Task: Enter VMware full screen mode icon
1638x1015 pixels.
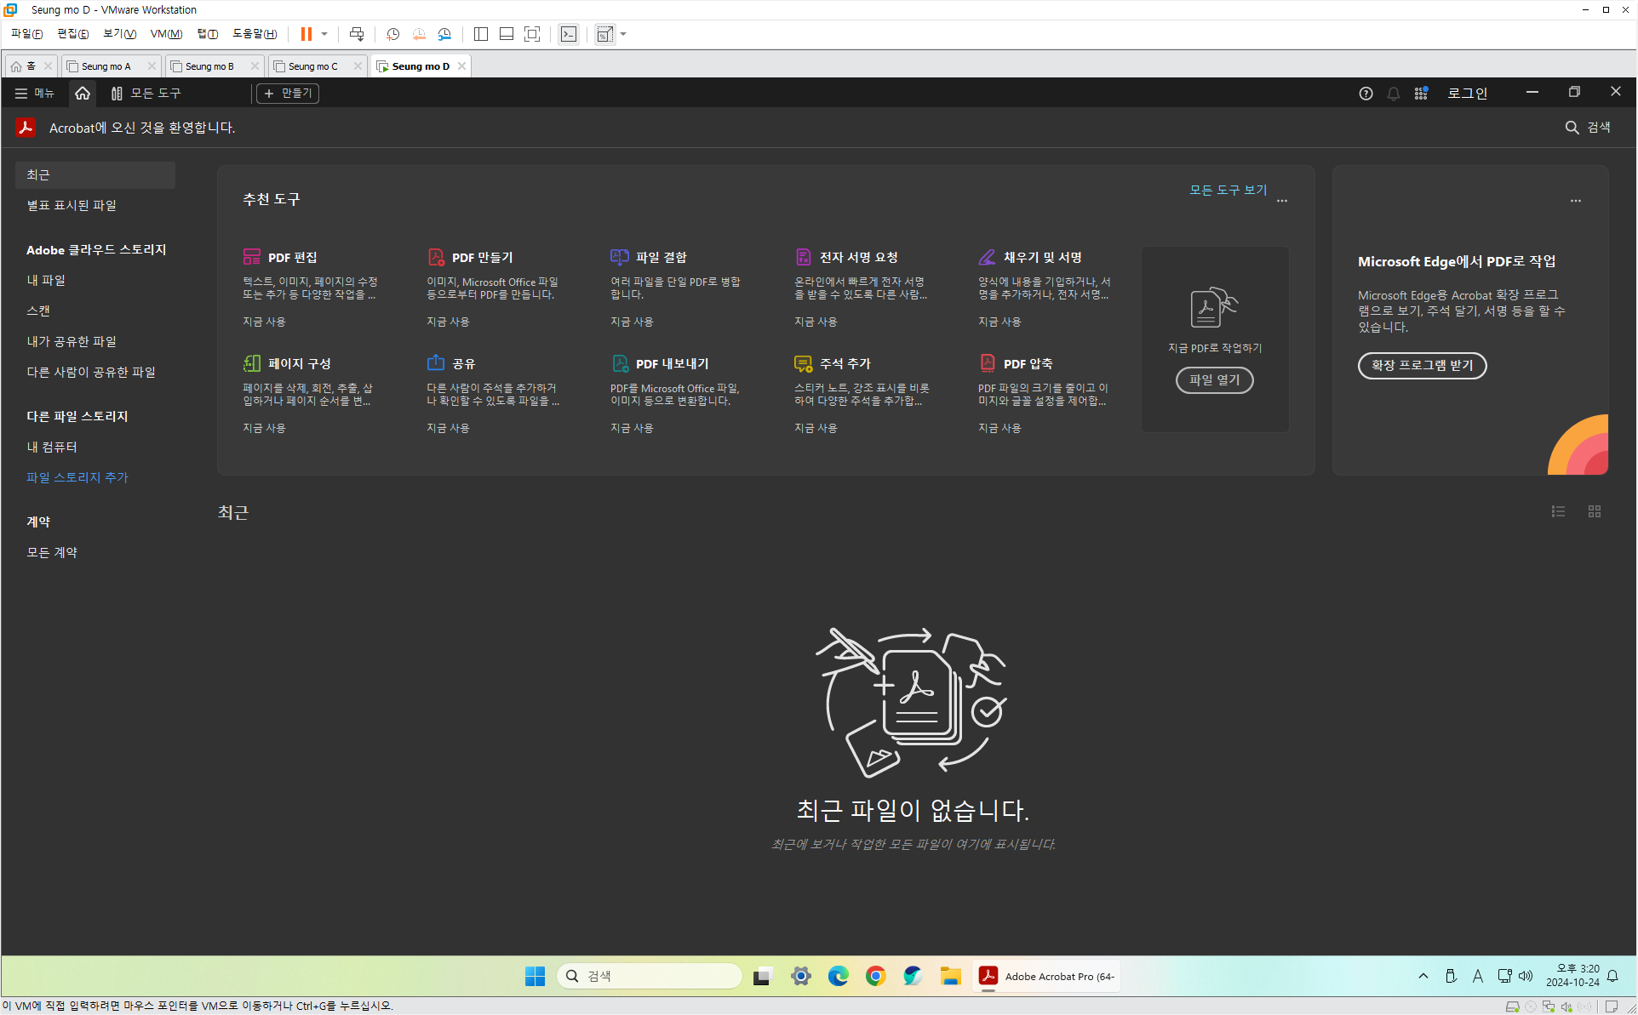Action: point(532,34)
